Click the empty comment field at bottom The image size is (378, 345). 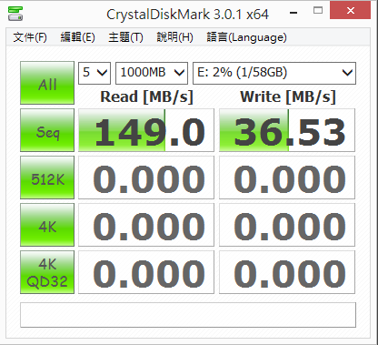188,315
